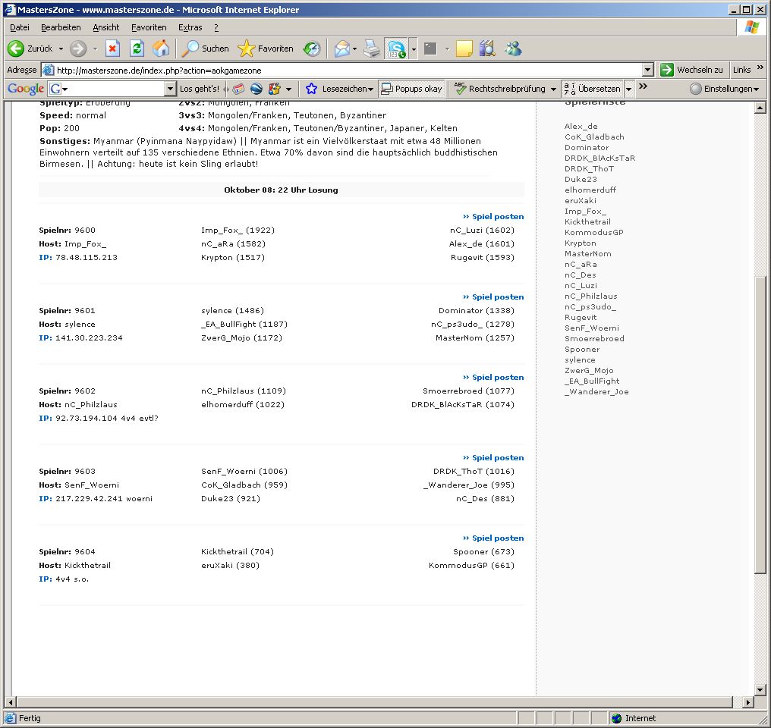Open the Extras menu
771x728 pixels.
(x=190, y=27)
